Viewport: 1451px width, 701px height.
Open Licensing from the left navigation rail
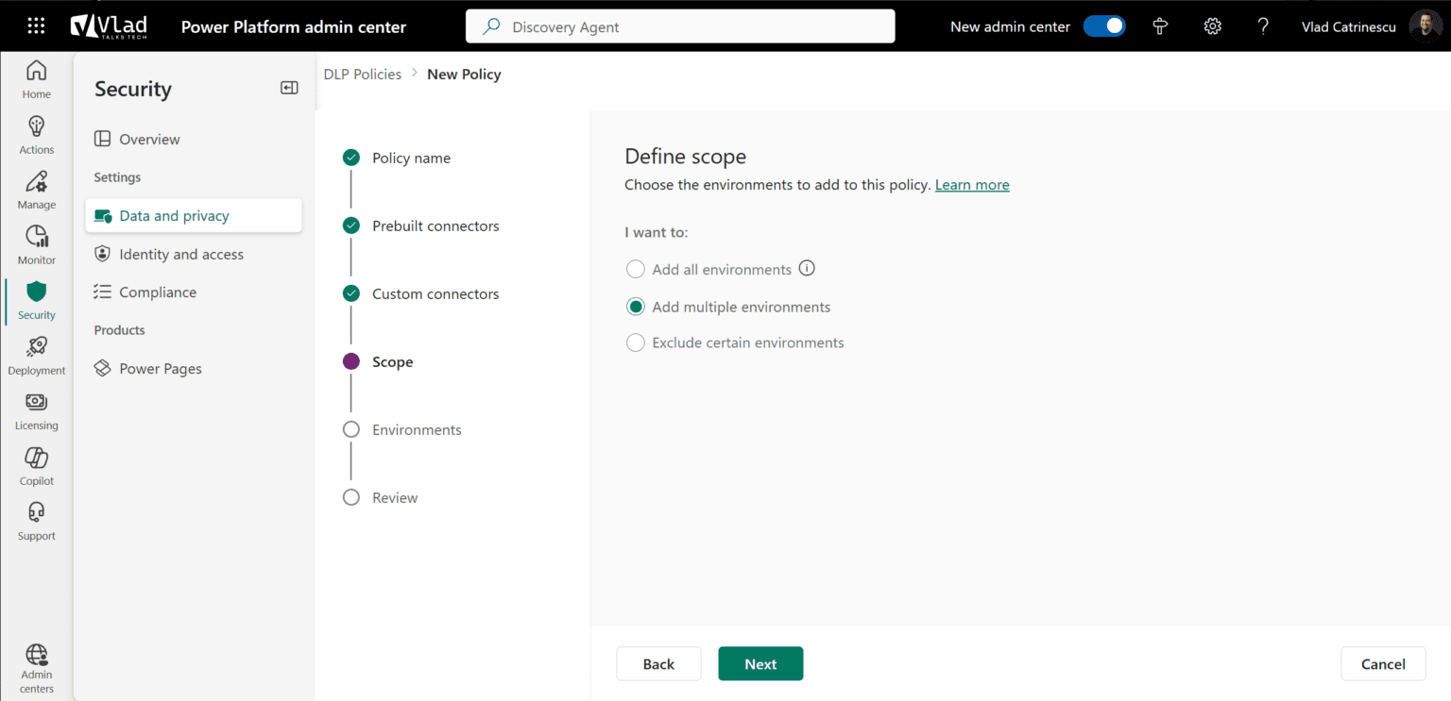coord(36,409)
